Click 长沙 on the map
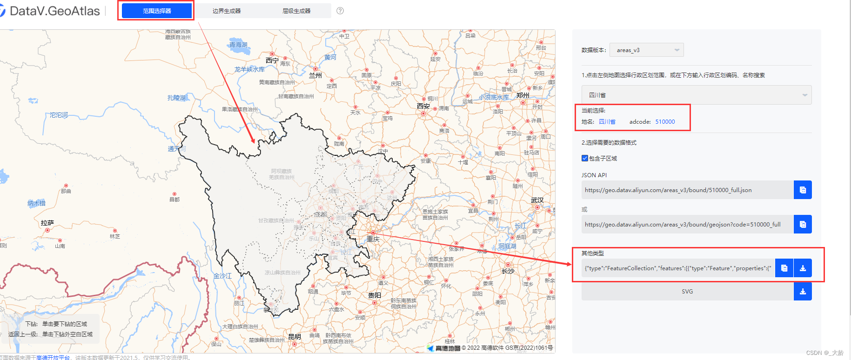851x360 pixels. pyautogui.click(x=508, y=271)
